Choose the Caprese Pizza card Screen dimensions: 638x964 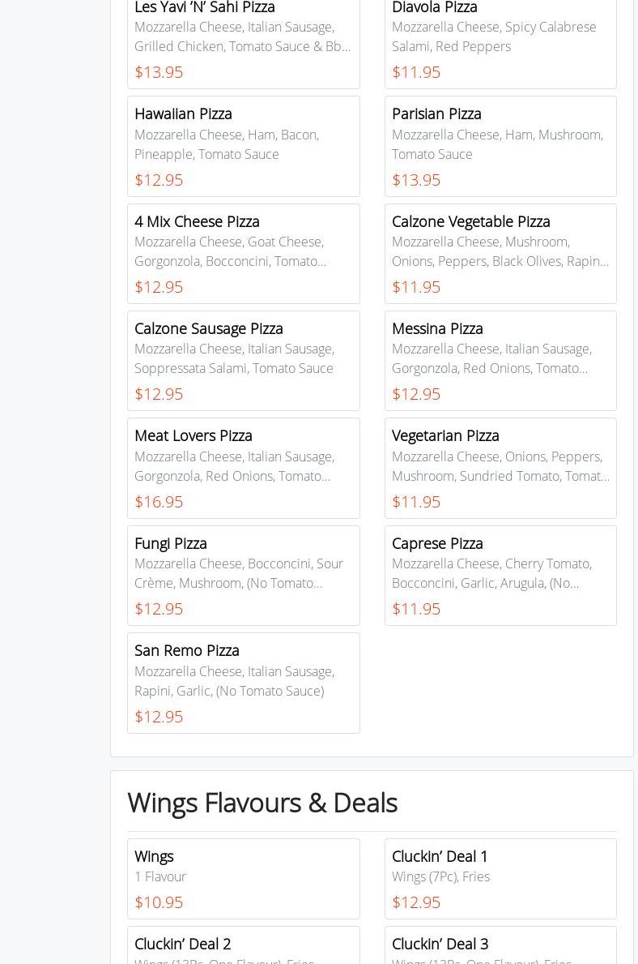pyautogui.click(x=500, y=575)
